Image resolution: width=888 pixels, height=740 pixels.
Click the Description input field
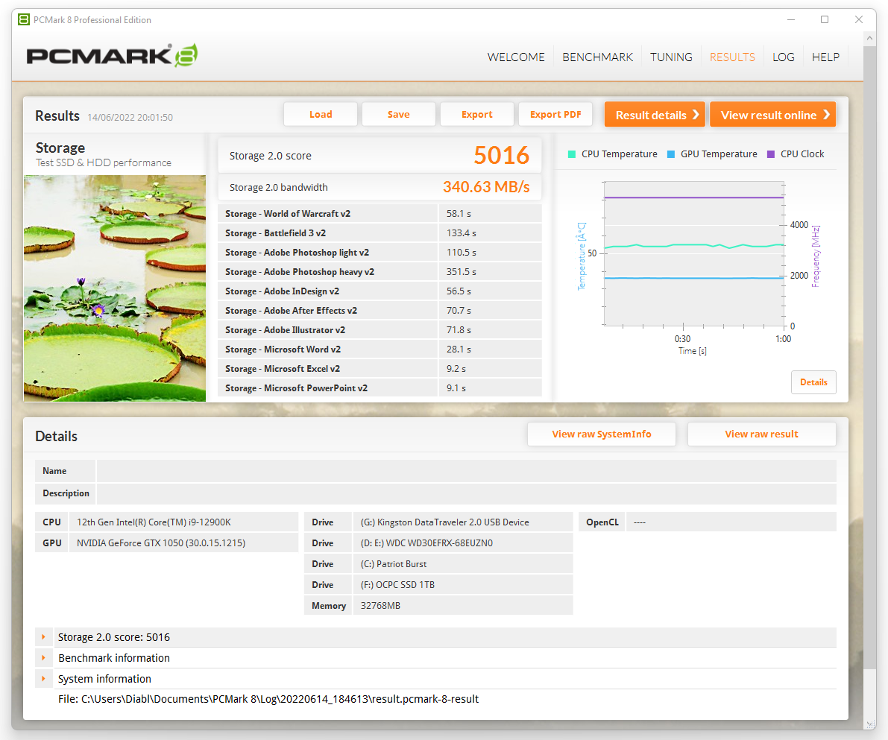[x=466, y=494]
